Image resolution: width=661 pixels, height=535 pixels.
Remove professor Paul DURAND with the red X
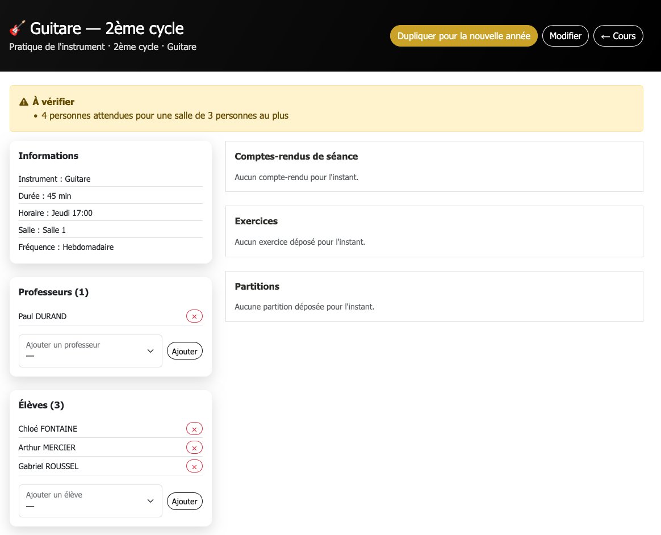194,316
